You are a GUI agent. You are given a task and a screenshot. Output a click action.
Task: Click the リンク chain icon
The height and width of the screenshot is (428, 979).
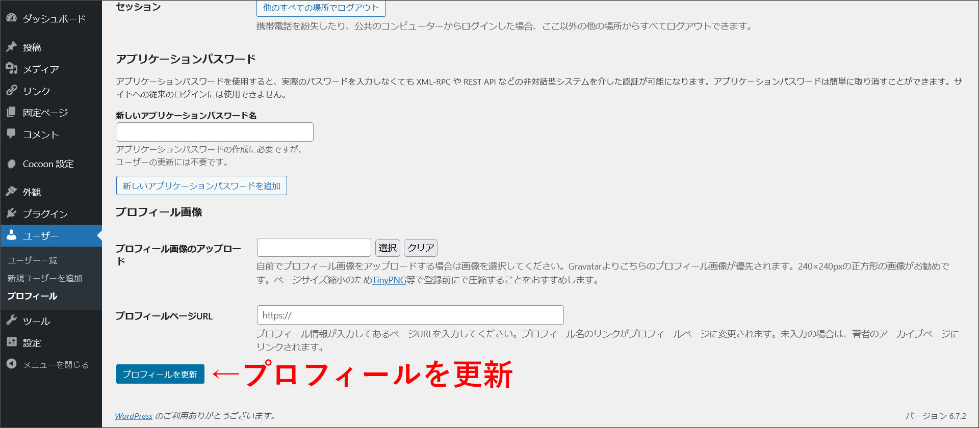pos(11,90)
